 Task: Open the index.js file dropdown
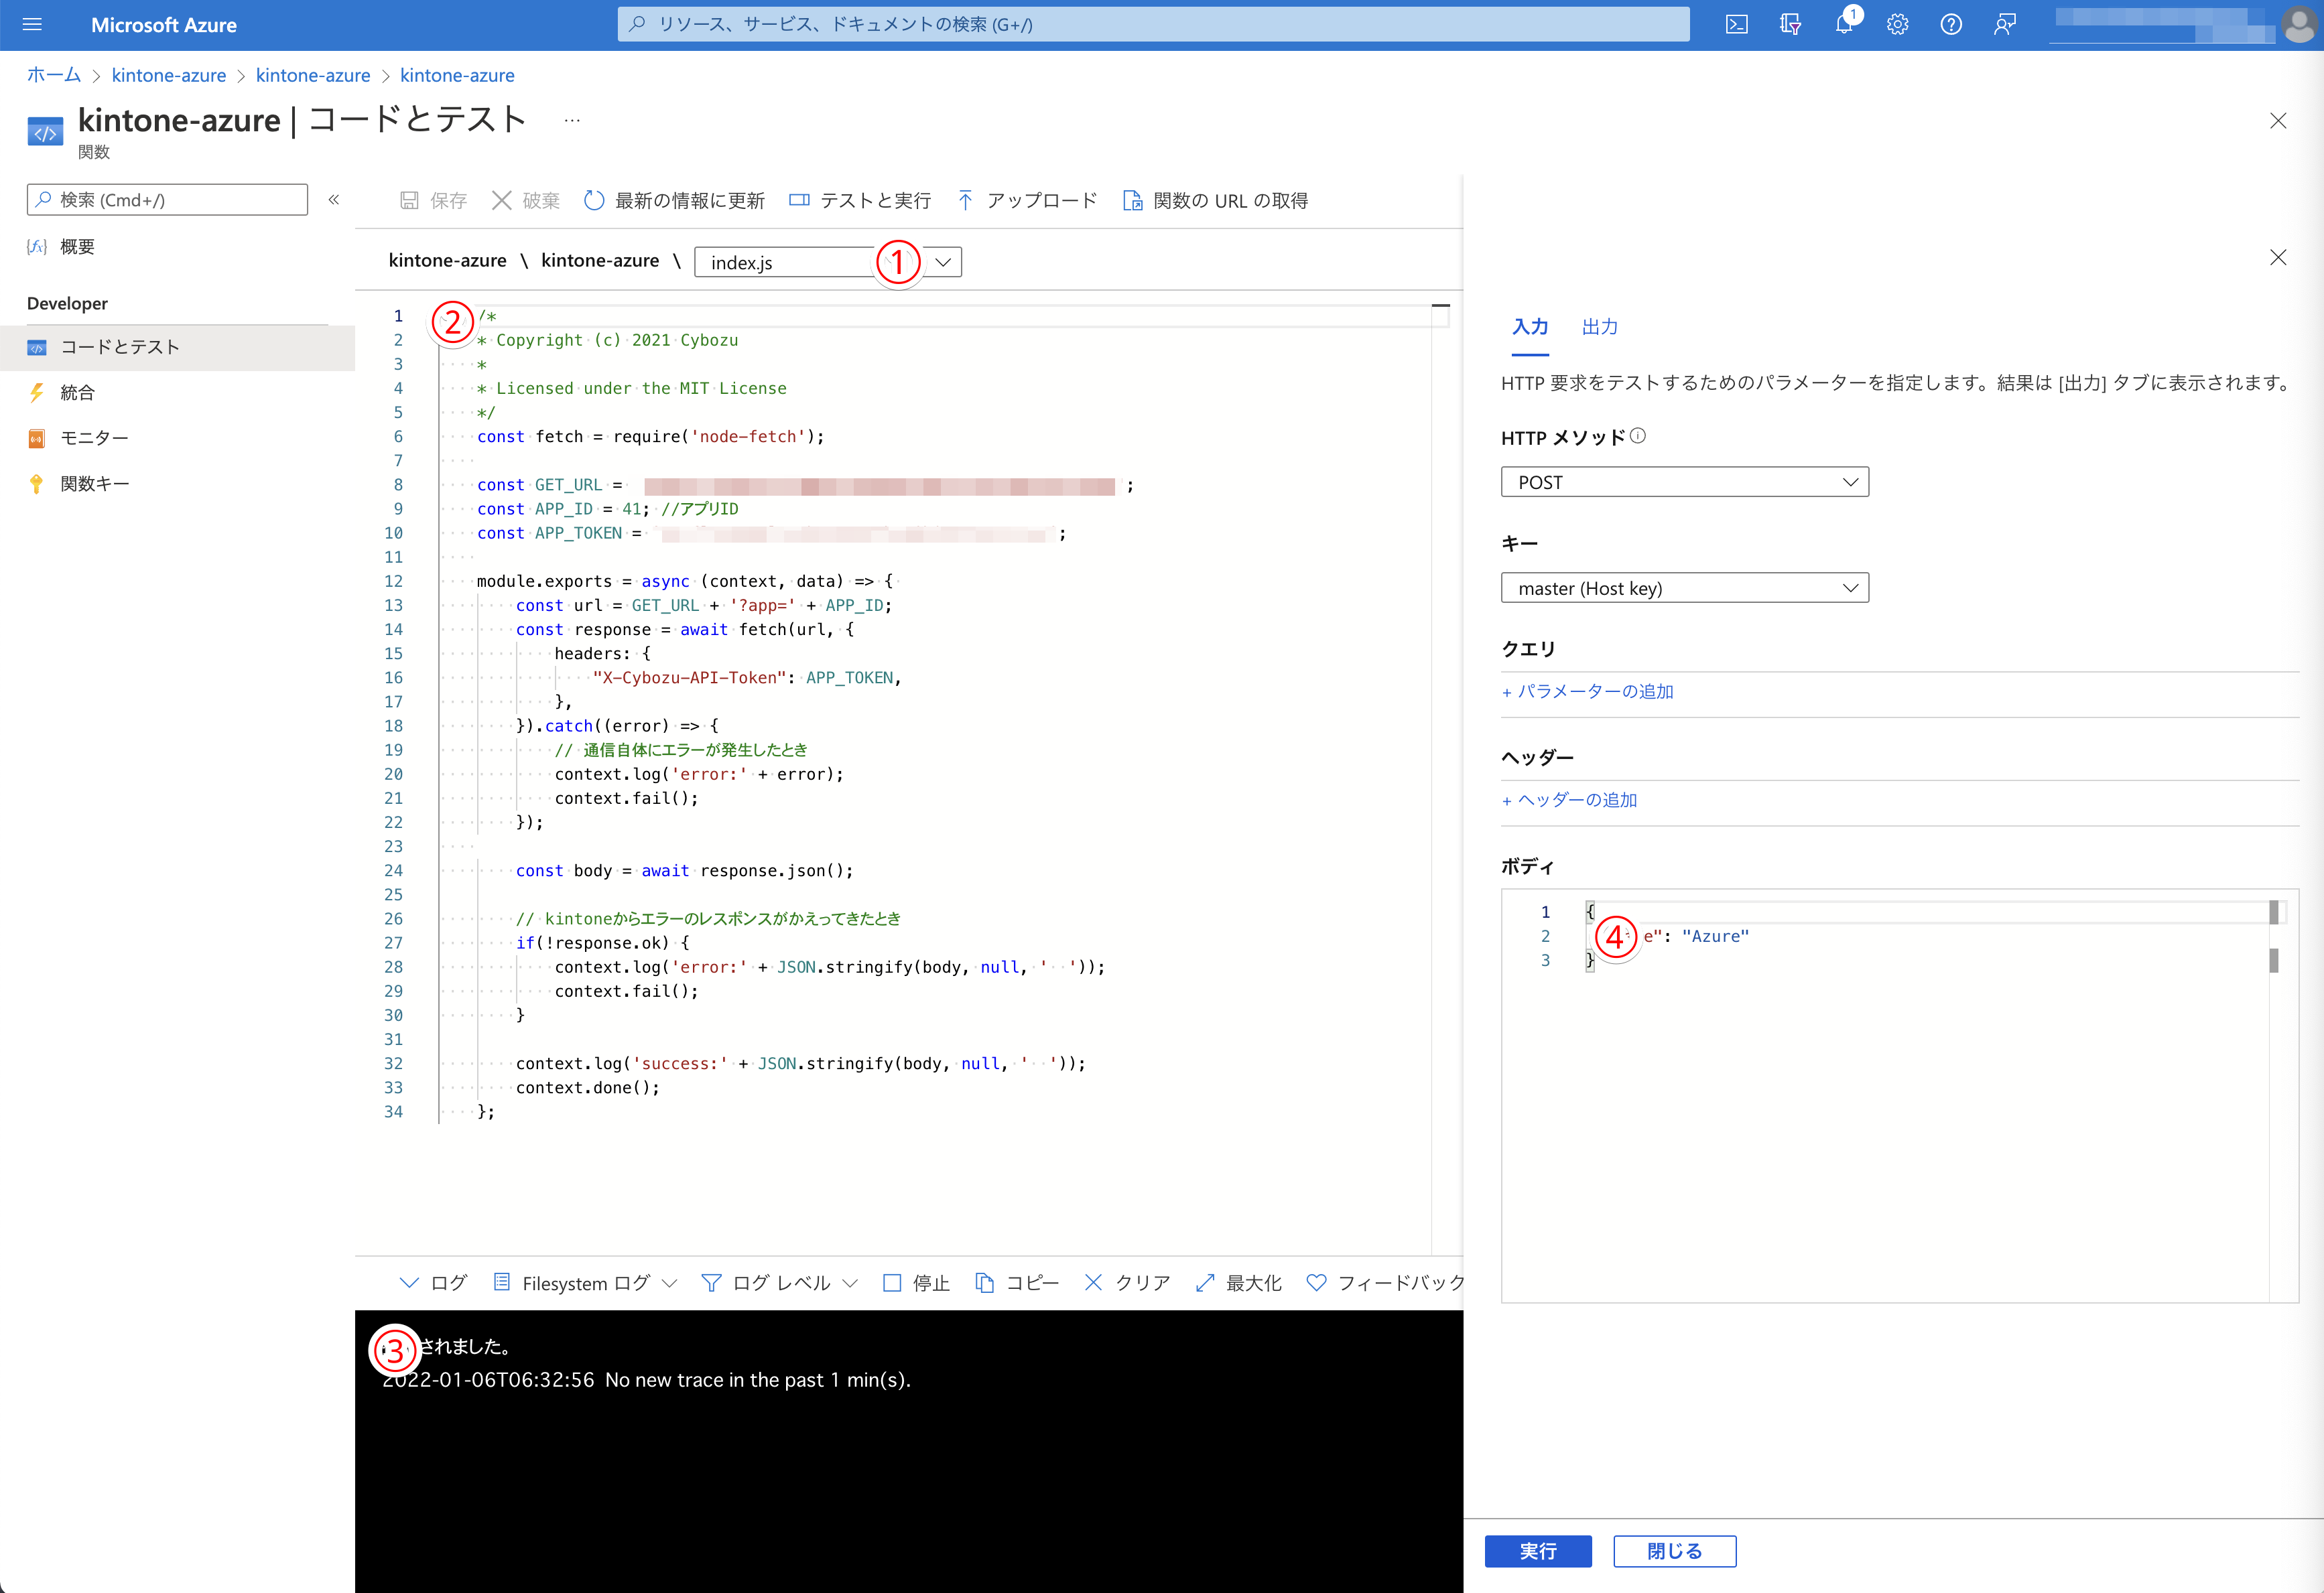tap(828, 262)
